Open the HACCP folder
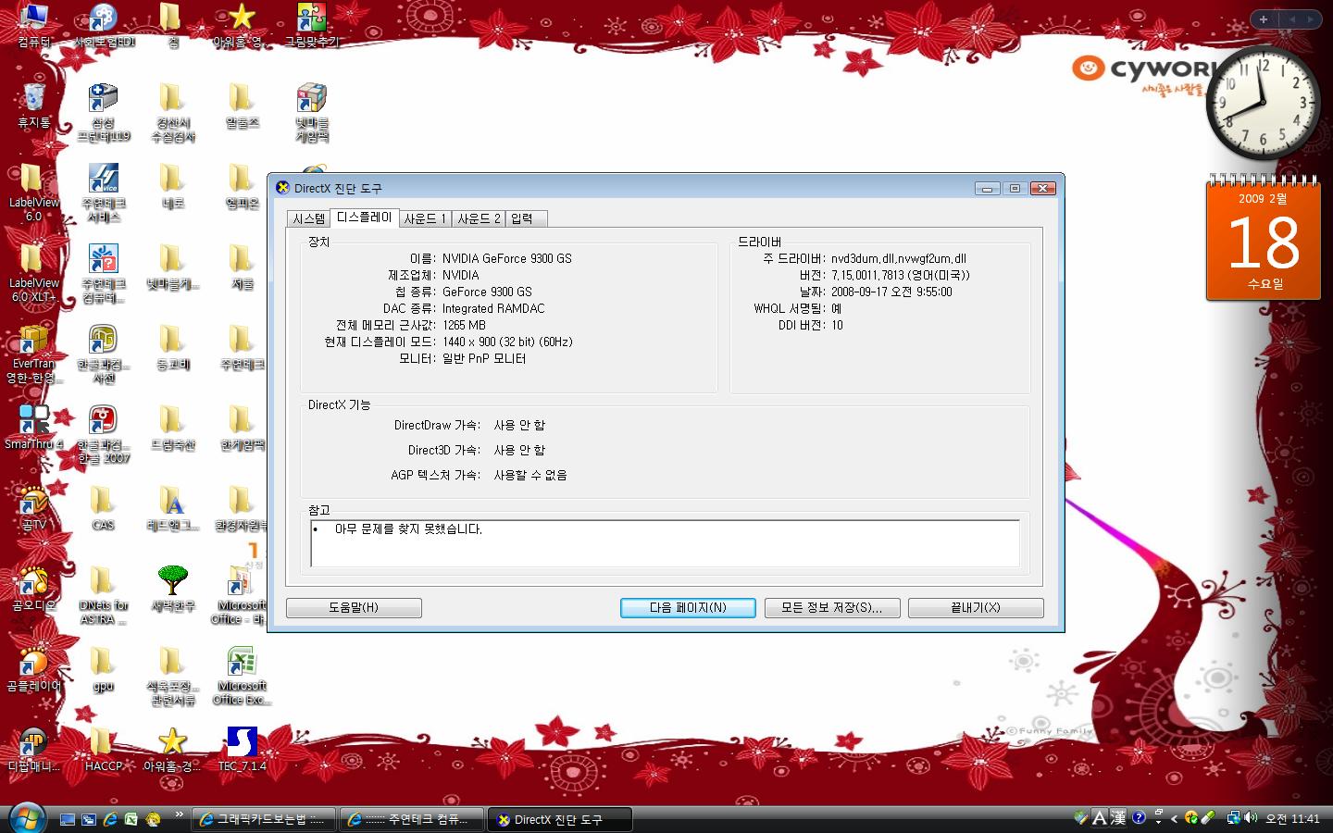The height and width of the screenshot is (833, 1333). pos(104,749)
